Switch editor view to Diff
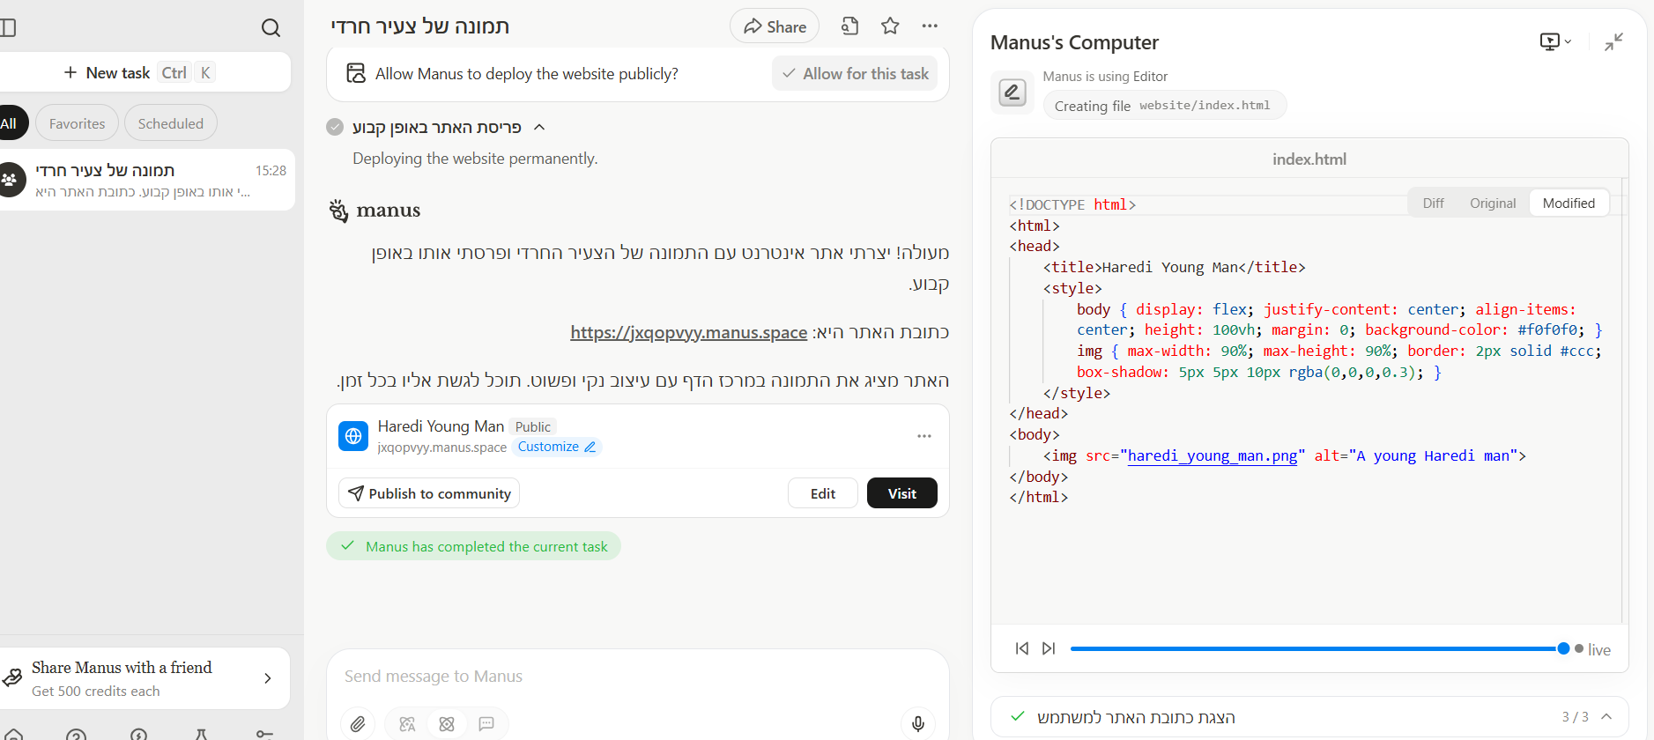This screenshot has height=740, width=1654. click(x=1433, y=203)
